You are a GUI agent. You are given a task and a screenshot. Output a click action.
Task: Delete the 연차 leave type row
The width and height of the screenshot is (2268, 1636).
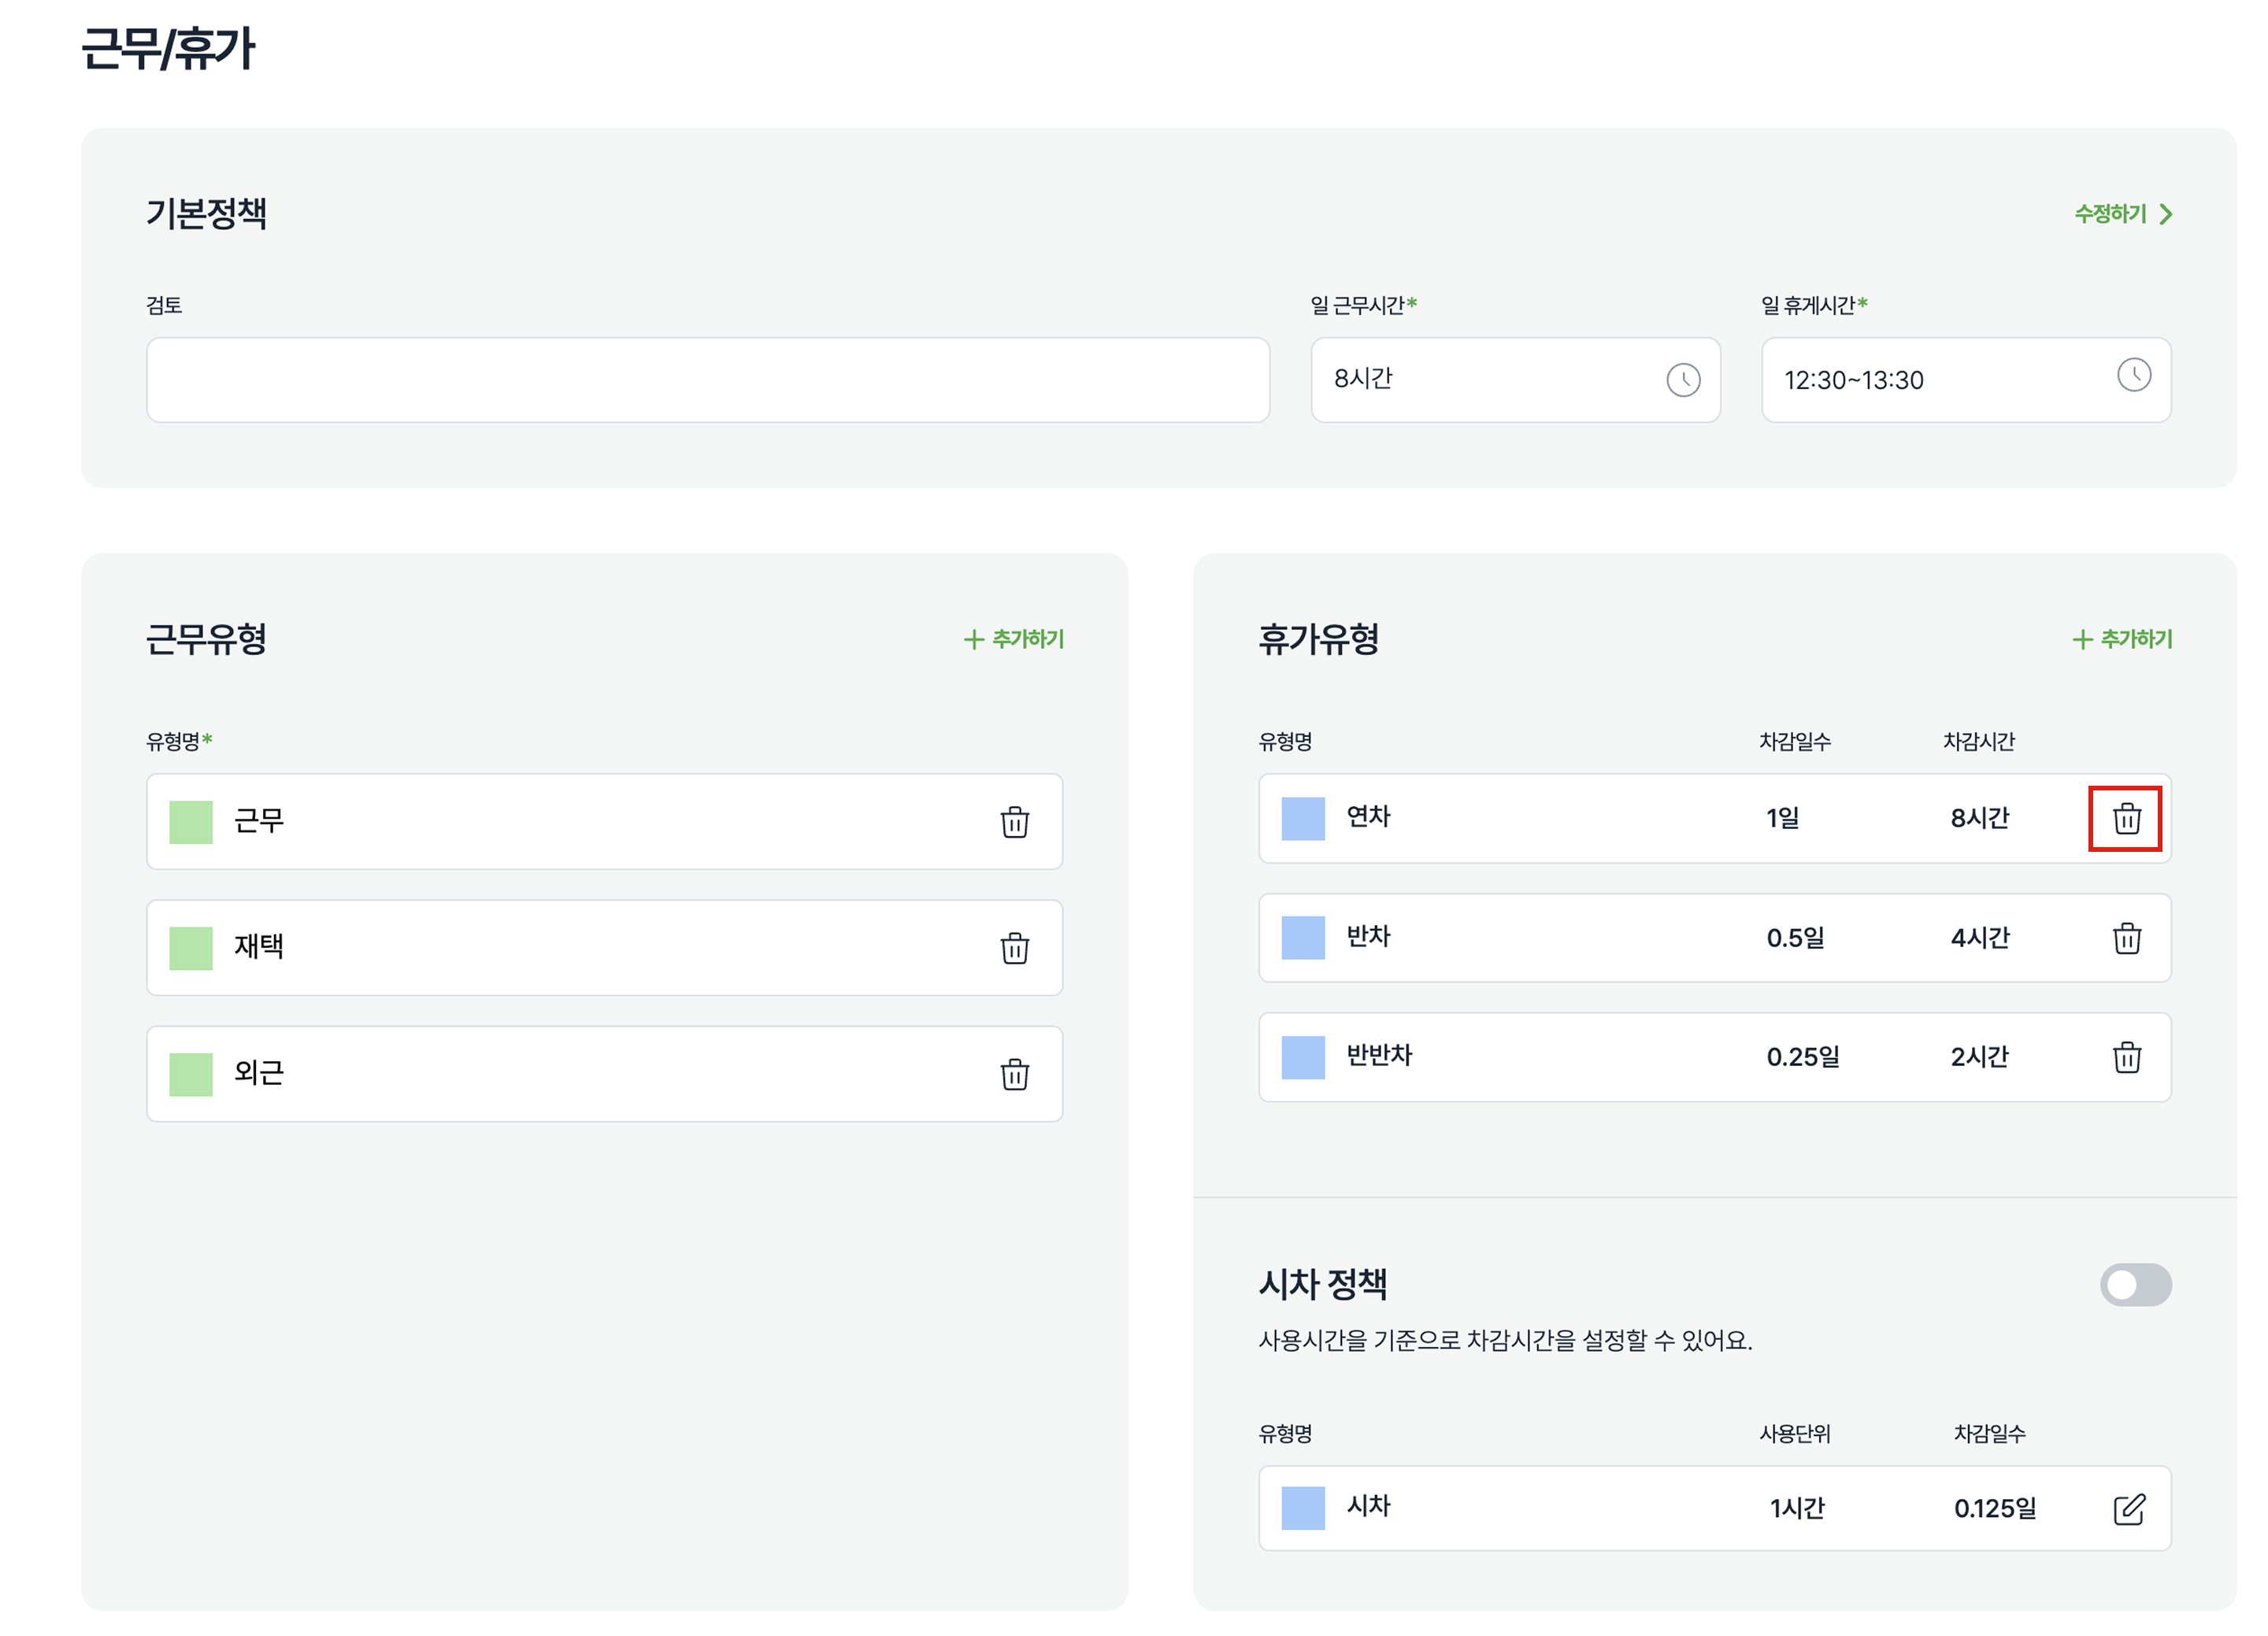pos(2126,819)
